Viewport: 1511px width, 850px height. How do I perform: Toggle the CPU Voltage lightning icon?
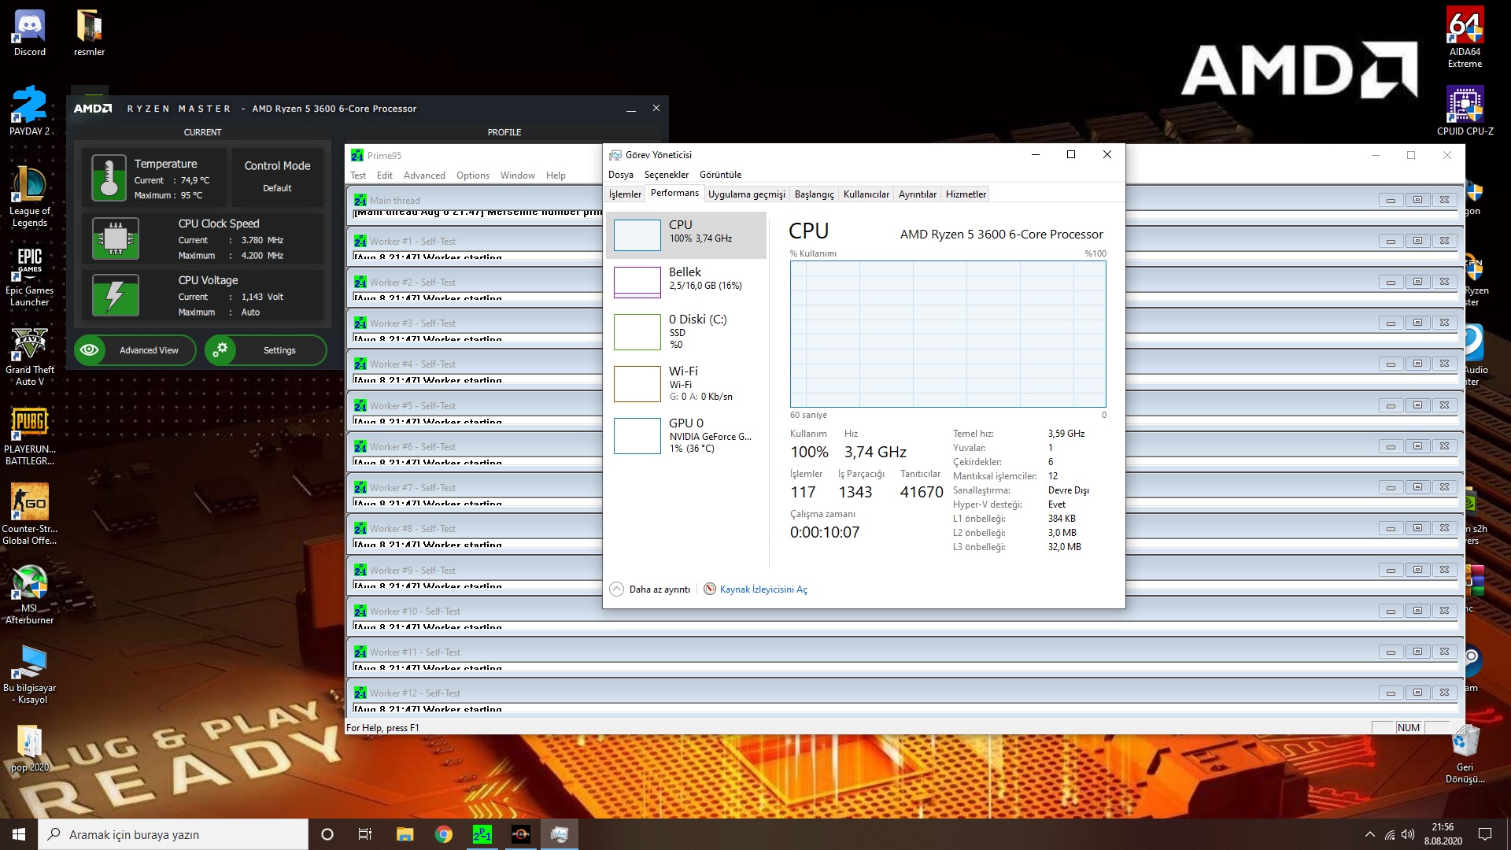(114, 296)
